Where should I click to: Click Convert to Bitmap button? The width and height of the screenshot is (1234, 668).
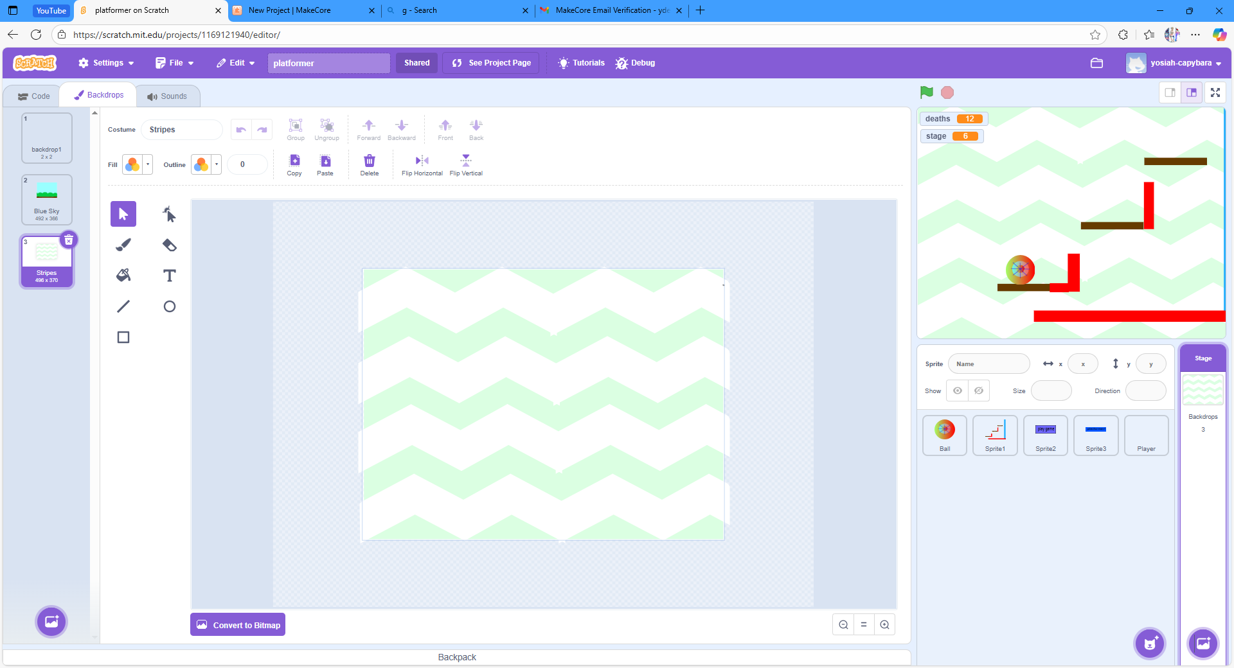pyautogui.click(x=238, y=625)
